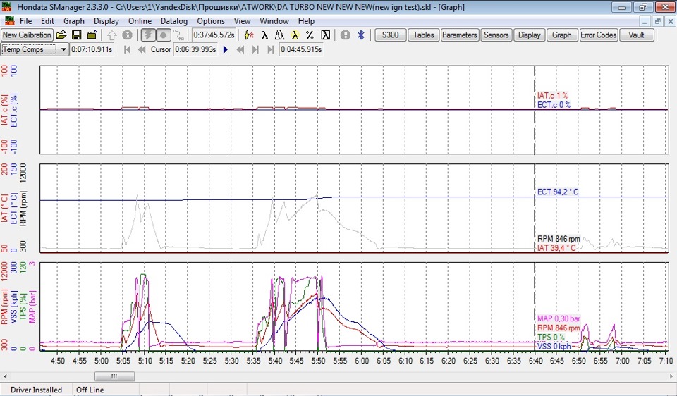Click the percent sign toolbar icon
Viewport: 677px width, 396px height.
pyautogui.click(x=310, y=35)
